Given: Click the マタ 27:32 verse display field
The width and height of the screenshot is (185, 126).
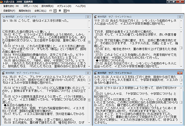Looking at the screenshot, I should tap(137, 24).
